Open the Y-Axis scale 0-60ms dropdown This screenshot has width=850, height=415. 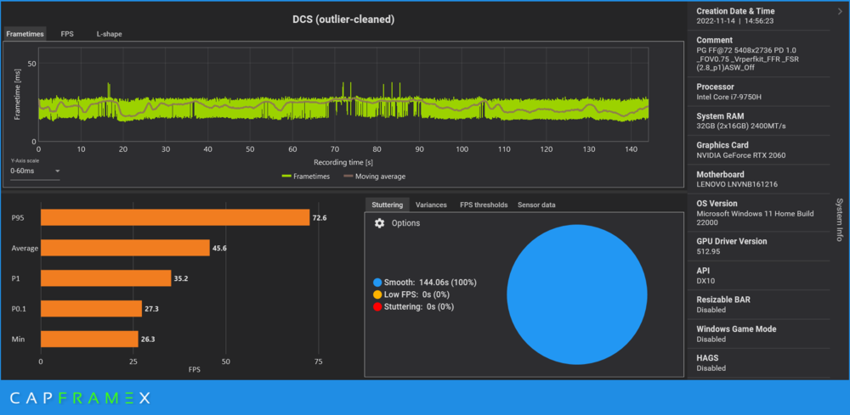35,171
